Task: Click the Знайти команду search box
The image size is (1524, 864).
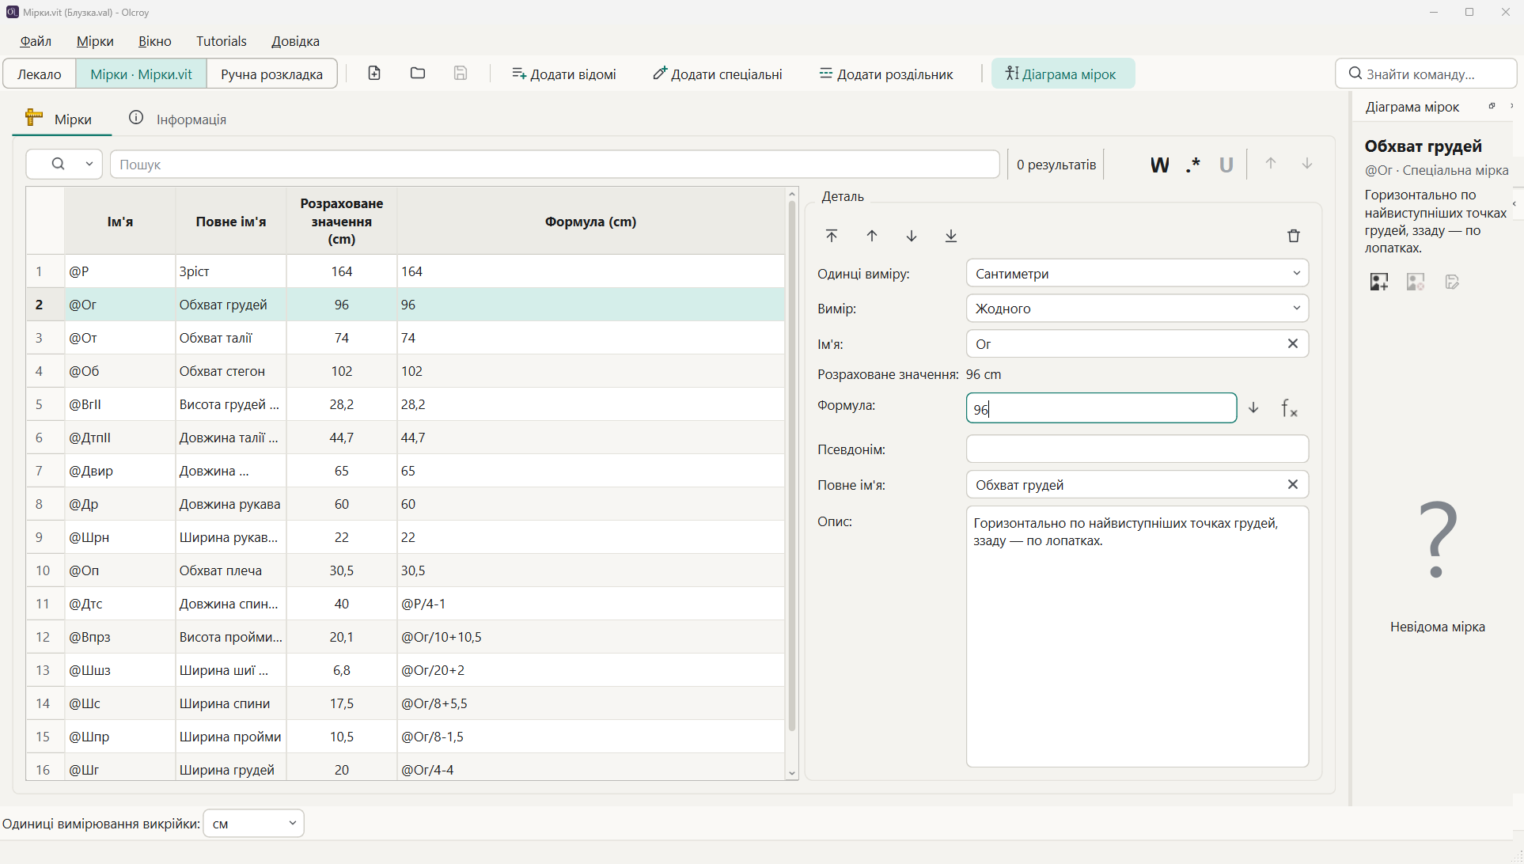Action: 1426,74
